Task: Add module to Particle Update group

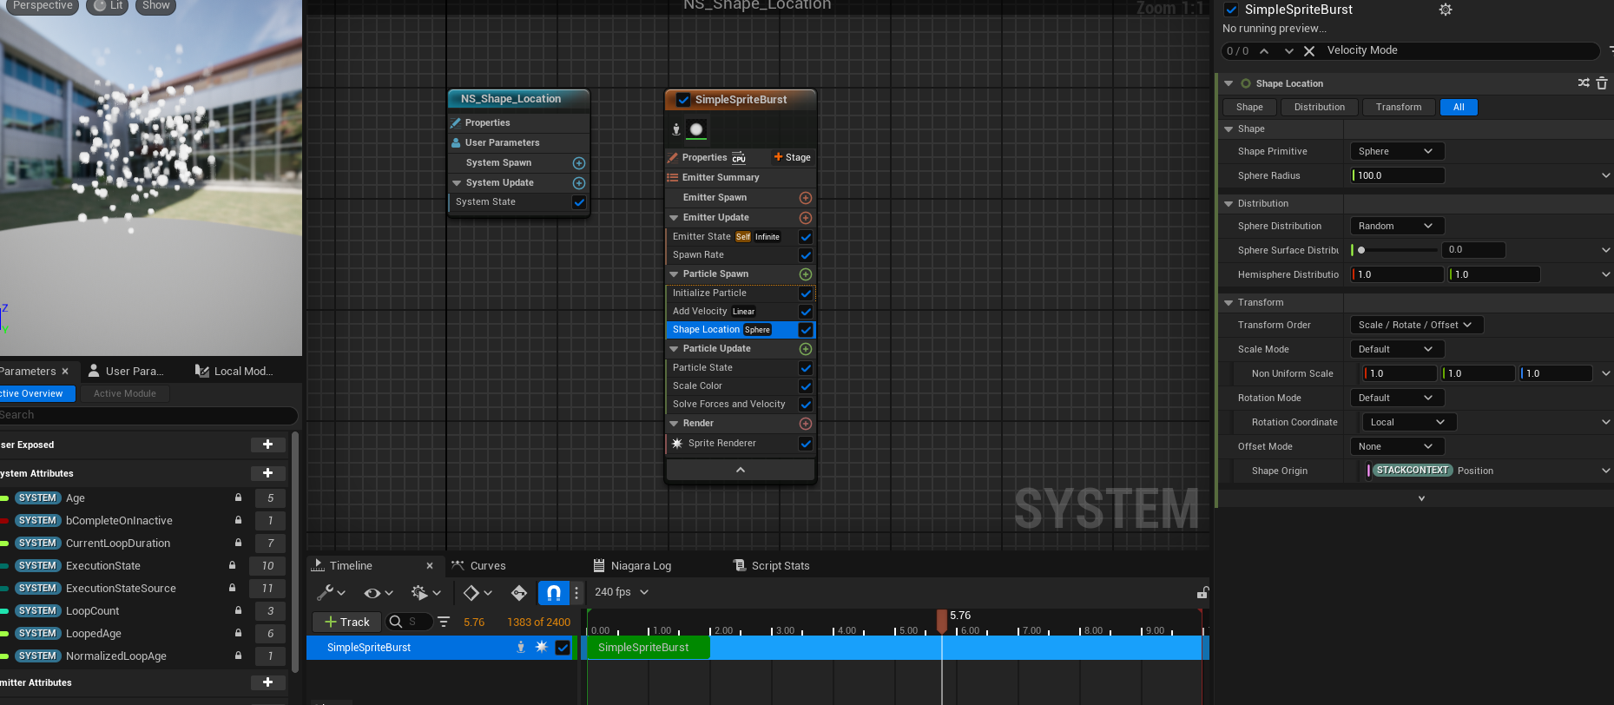Action: pos(806,349)
